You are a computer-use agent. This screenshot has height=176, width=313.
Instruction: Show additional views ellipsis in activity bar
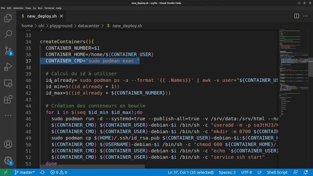coord(8,115)
